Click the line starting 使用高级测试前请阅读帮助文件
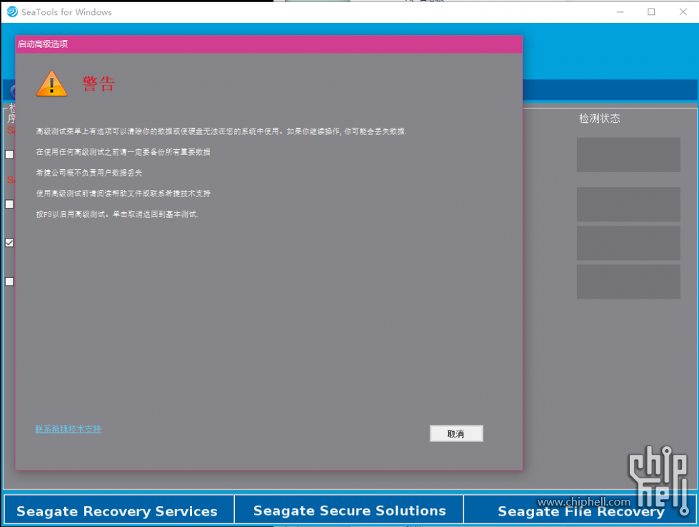This screenshot has width=699, height=527. (x=123, y=194)
